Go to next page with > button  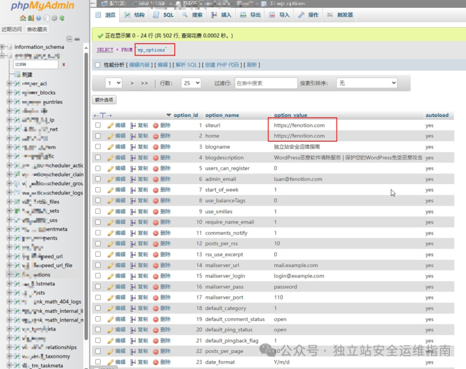132,83
